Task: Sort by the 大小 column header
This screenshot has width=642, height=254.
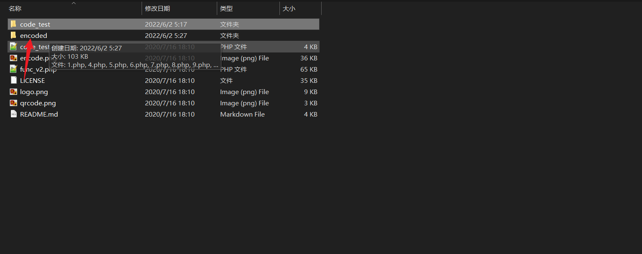Action: click(289, 9)
